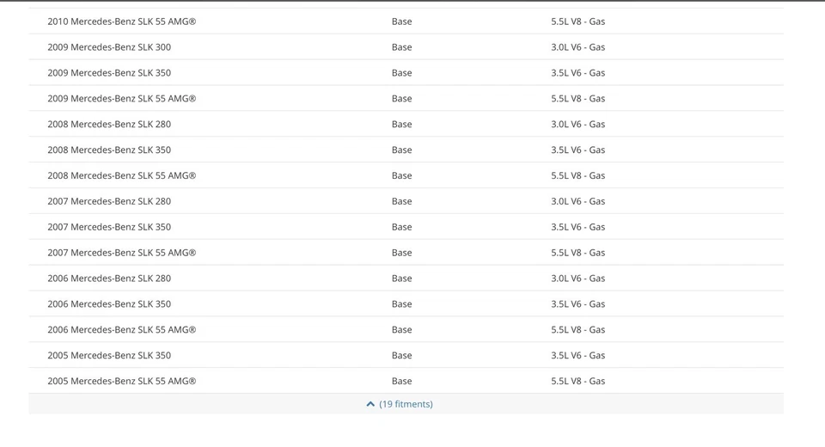This screenshot has height=447, width=825.
Task: Click the Base trim cell for 2010 SLK 55 AMG
Action: (401, 21)
